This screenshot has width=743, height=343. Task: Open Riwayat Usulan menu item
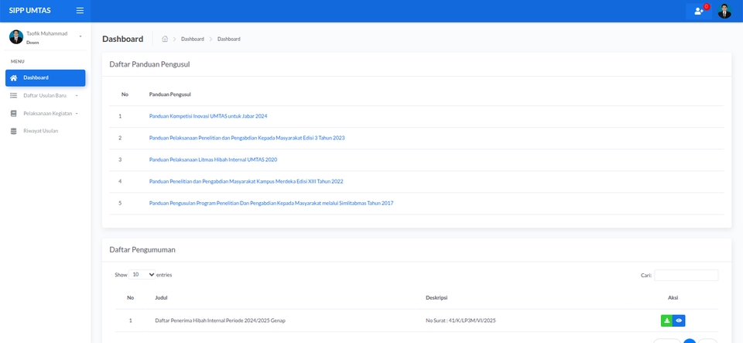(x=40, y=131)
